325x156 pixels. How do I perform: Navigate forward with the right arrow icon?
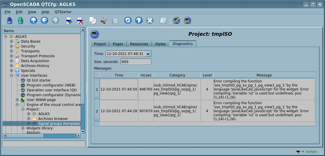tap(55, 21)
